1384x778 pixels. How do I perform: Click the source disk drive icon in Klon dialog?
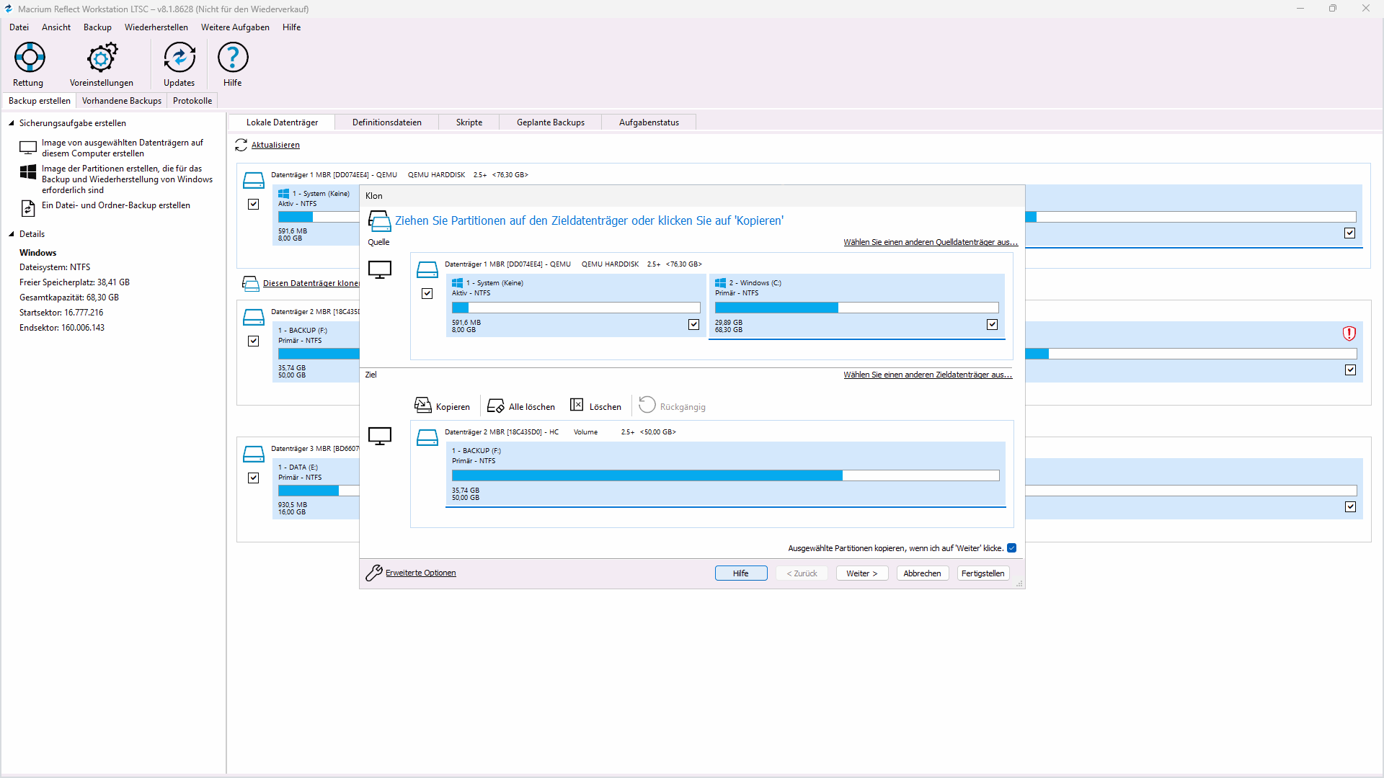pos(427,270)
